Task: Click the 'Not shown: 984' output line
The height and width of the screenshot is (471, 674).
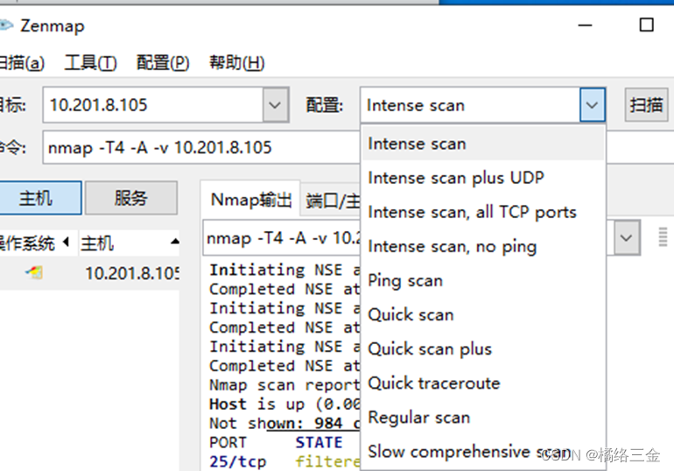Action: coord(284,424)
